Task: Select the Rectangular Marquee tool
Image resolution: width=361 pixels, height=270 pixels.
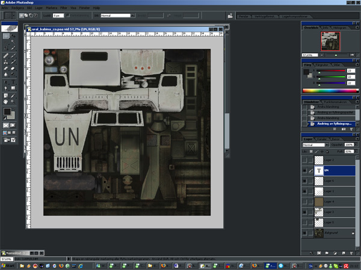Action: (x=5, y=37)
